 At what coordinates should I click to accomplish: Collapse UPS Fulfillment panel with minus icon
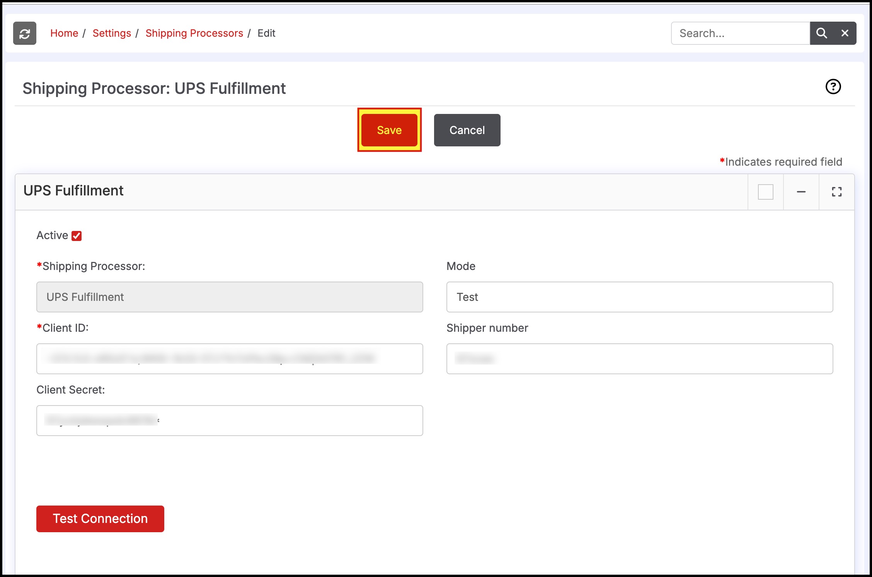(801, 192)
